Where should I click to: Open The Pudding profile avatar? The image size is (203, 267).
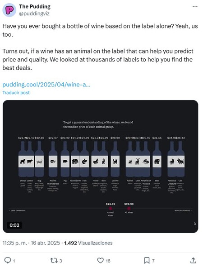tap(9, 10)
